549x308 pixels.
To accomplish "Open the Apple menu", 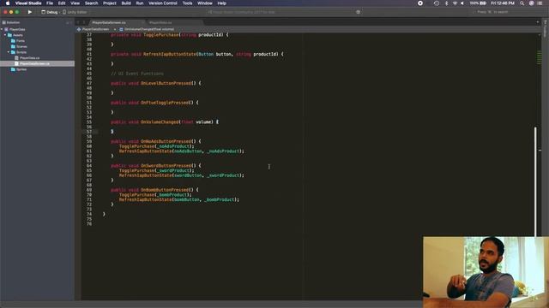I will point(8,3).
